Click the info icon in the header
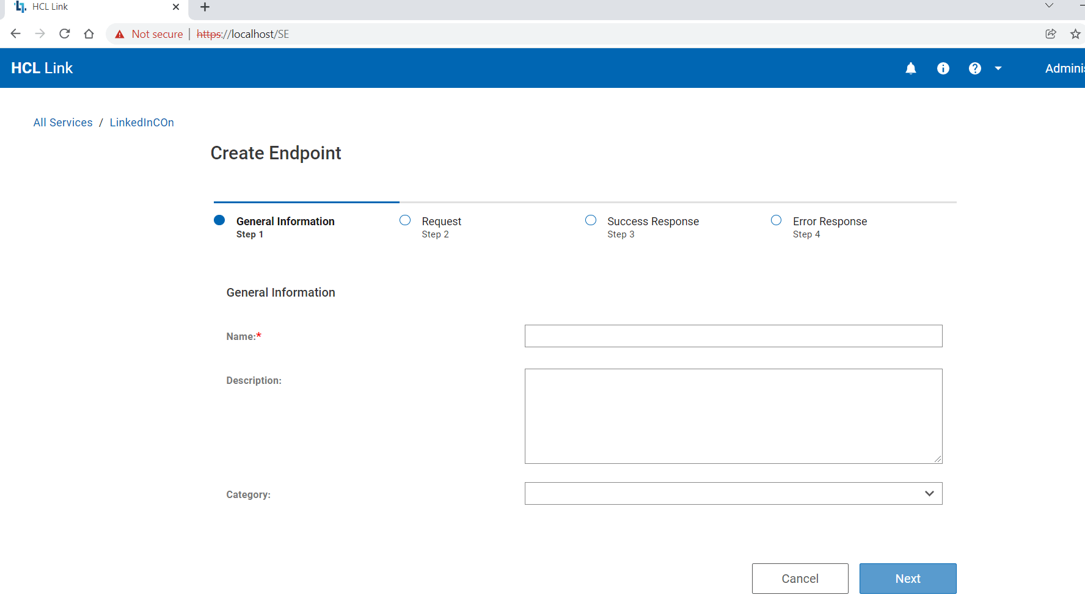This screenshot has height=603, width=1085. click(943, 68)
